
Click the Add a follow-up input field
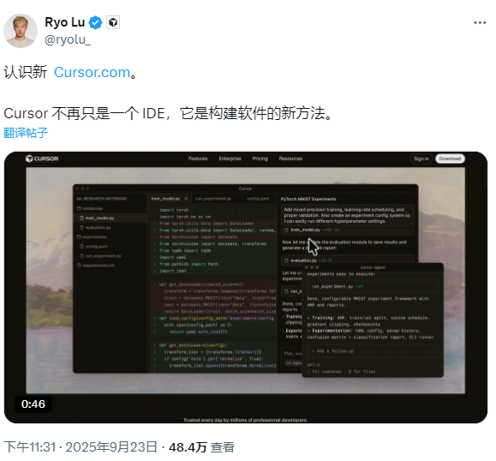click(x=373, y=351)
